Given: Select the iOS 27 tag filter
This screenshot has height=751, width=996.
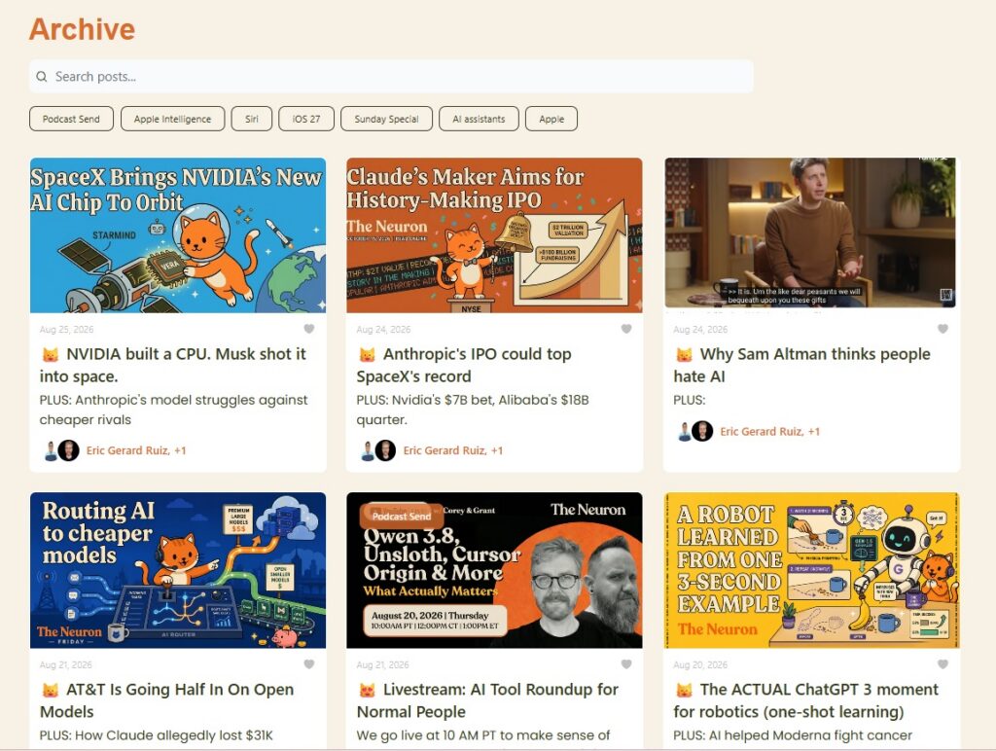Looking at the screenshot, I should 306,119.
